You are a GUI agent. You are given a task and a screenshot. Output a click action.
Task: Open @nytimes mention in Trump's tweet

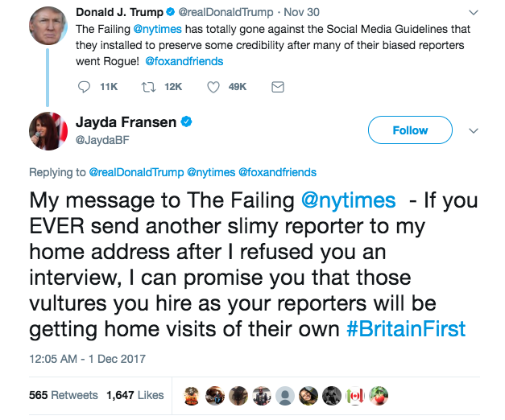(158, 29)
